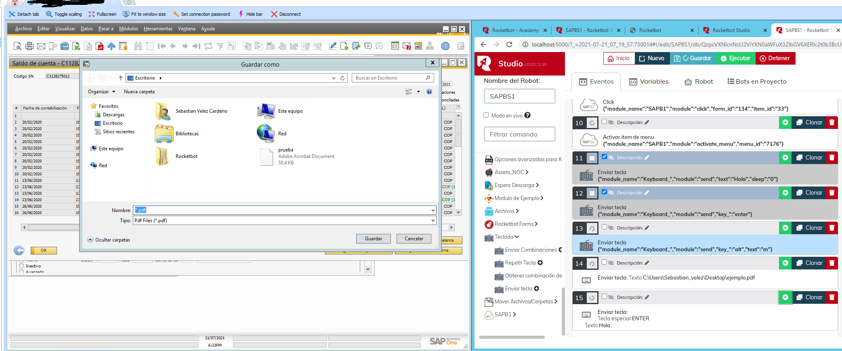Click the Ejecutar button in Studio
Image resolution: width=842 pixels, height=351 pixels.
coord(735,58)
